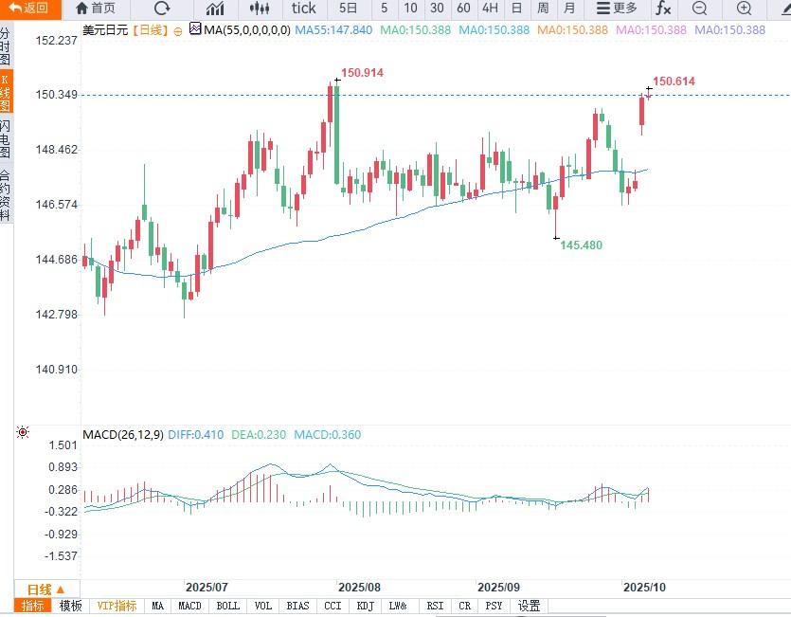The image size is (791, 617).
Task: Click the zoom out magnifier icon
Action: (x=699, y=9)
